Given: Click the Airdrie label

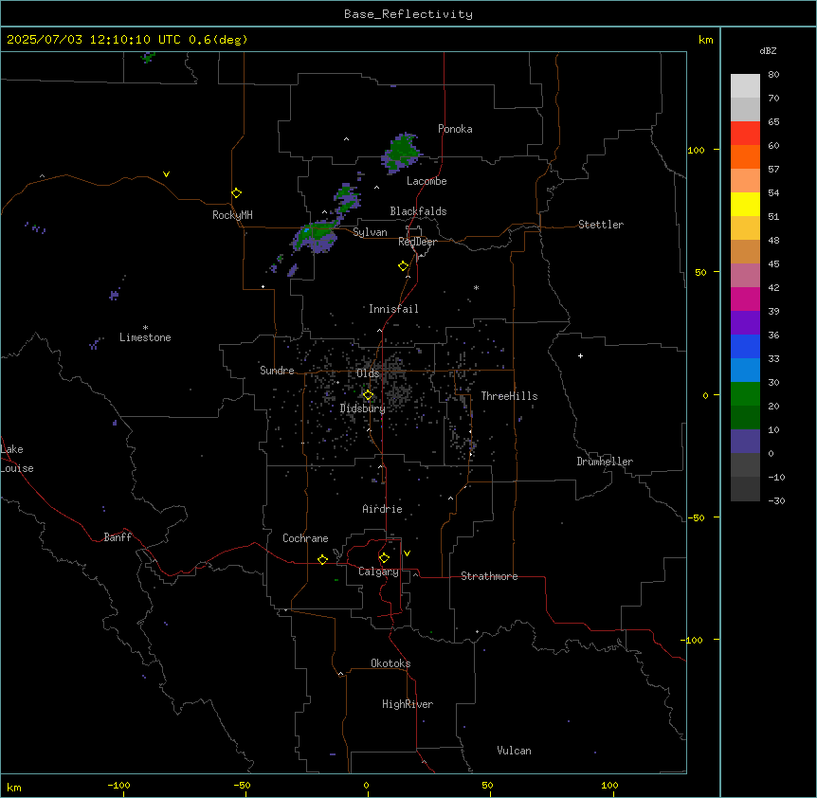Looking at the screenshot, I should pyautogui.click(x=382, y=509).
